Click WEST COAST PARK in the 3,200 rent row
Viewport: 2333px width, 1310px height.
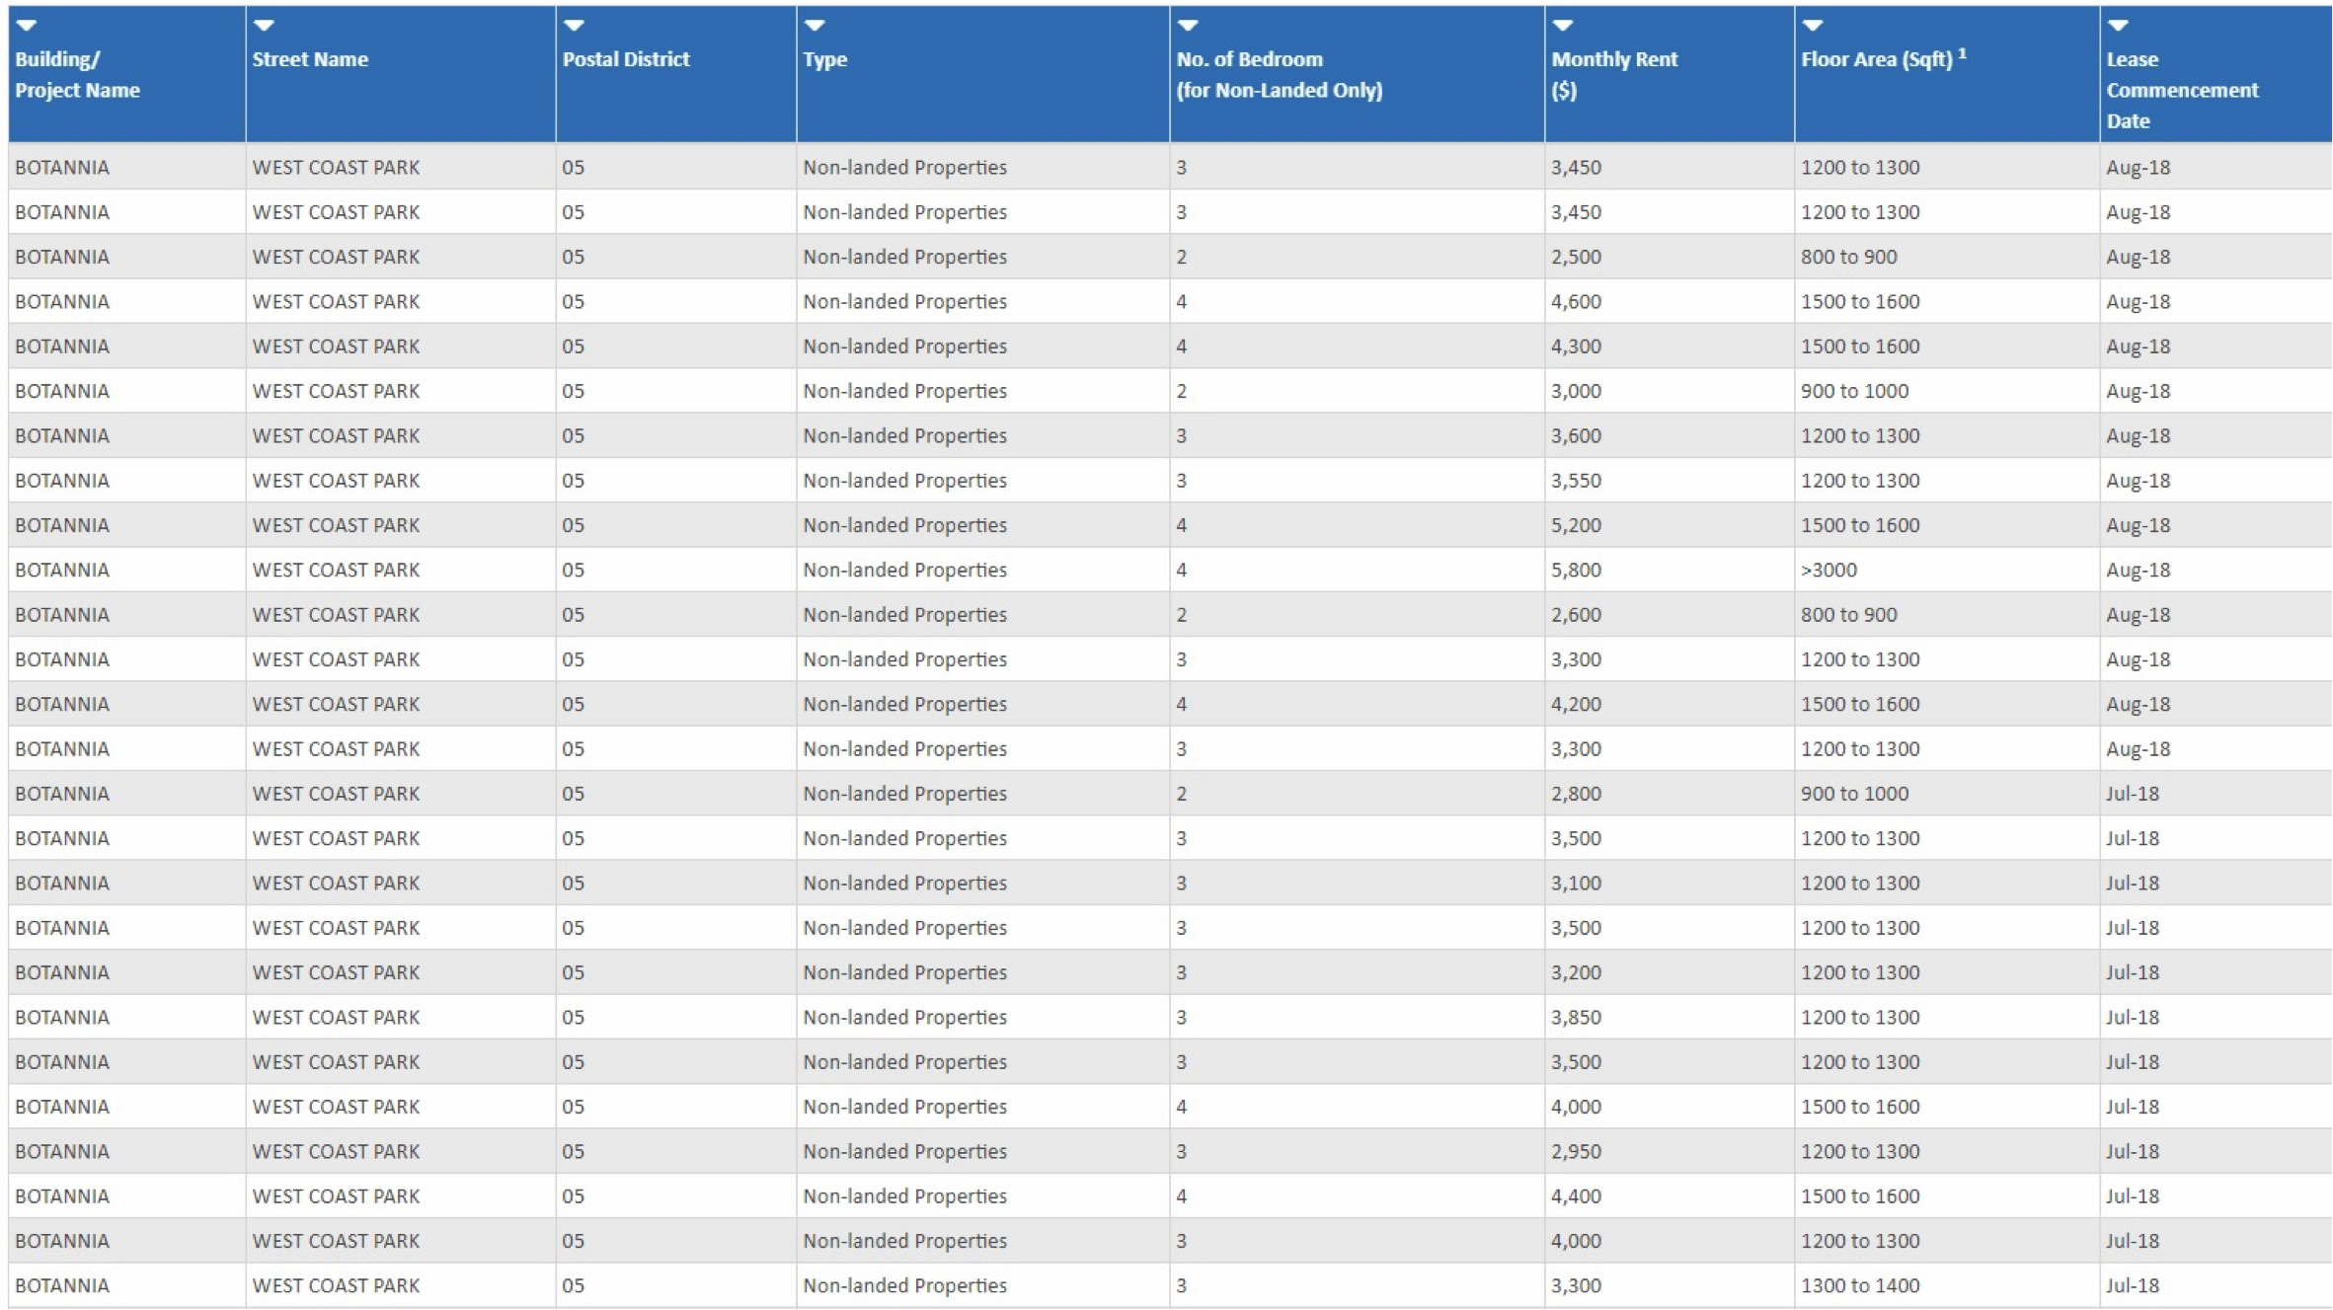(336, 972)
